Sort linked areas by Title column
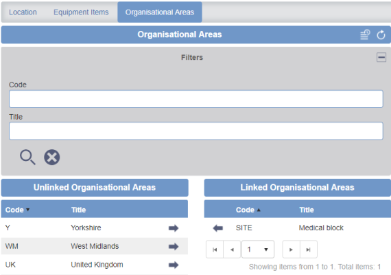The width and height of the screenshot is (391, 275). [307, 210]
